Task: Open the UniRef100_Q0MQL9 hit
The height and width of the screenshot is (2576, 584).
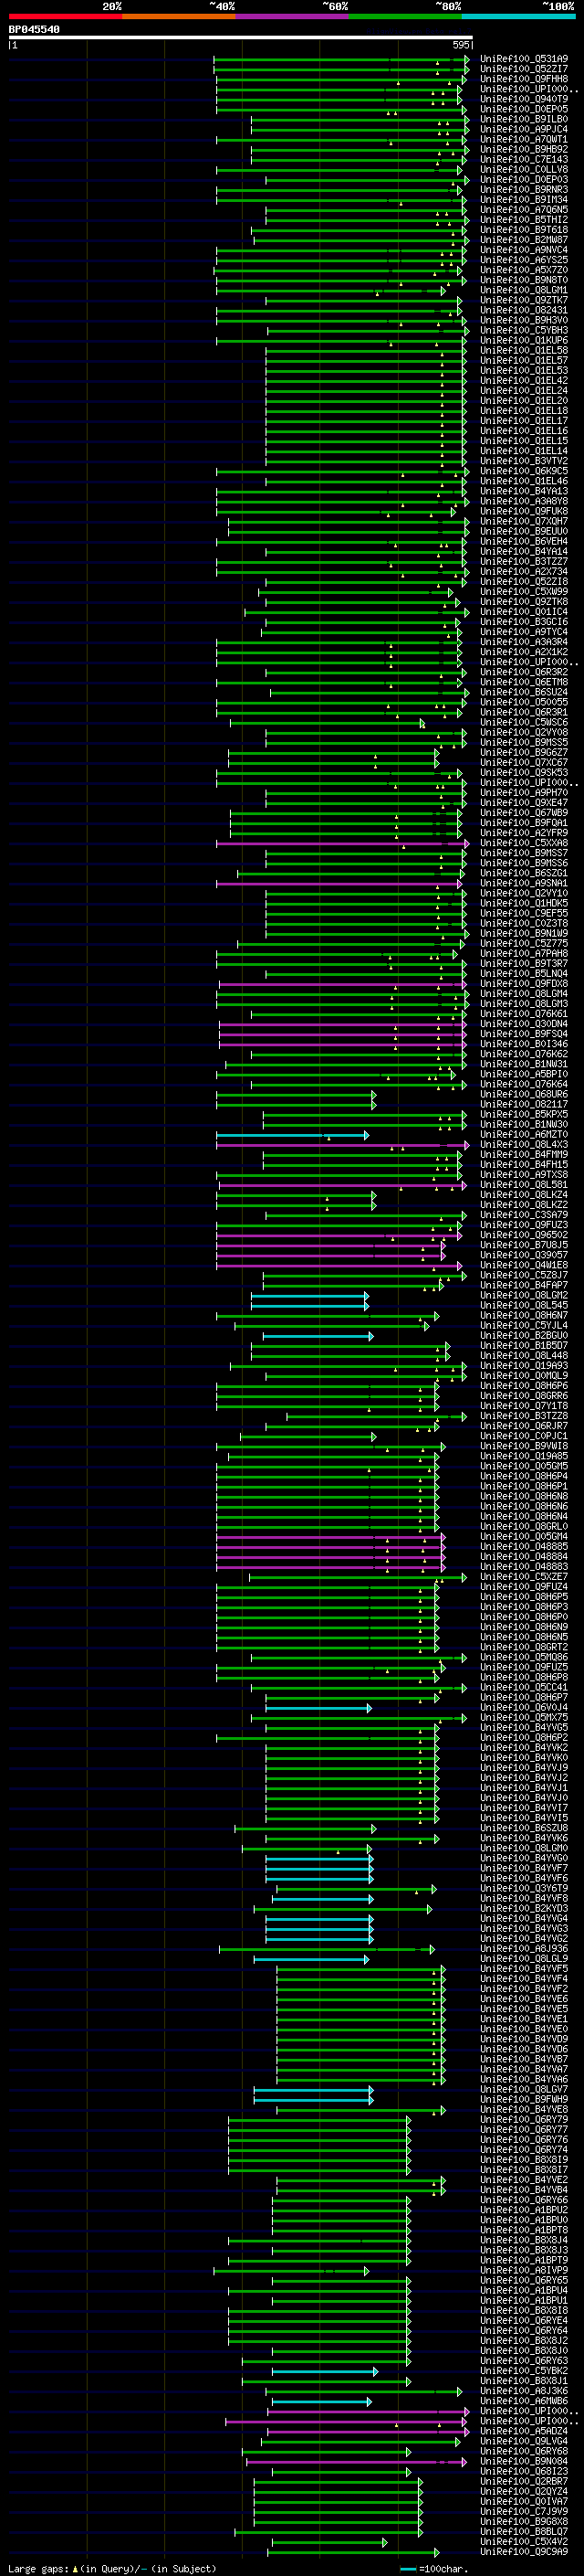Action: 524,1375
